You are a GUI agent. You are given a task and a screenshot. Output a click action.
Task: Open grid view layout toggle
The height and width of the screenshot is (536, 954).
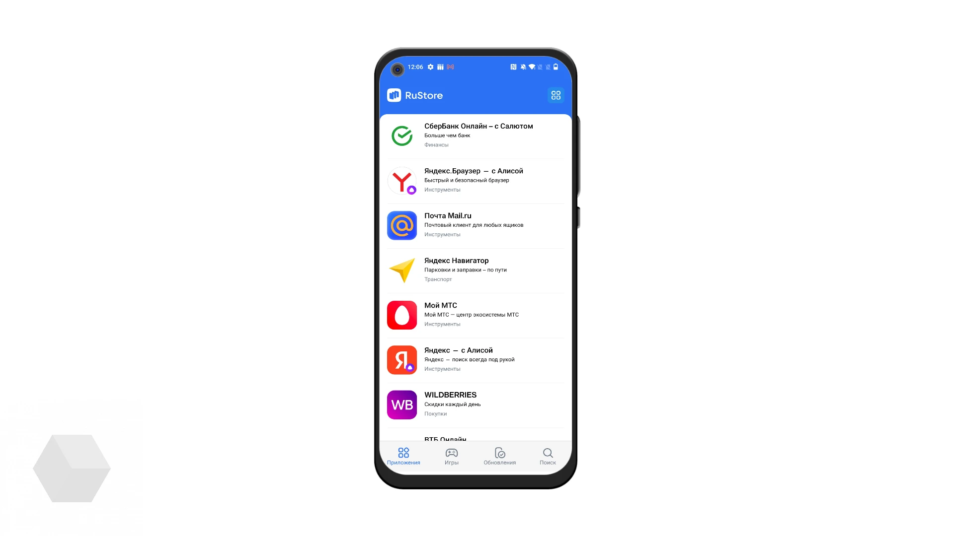pos(556,95)
